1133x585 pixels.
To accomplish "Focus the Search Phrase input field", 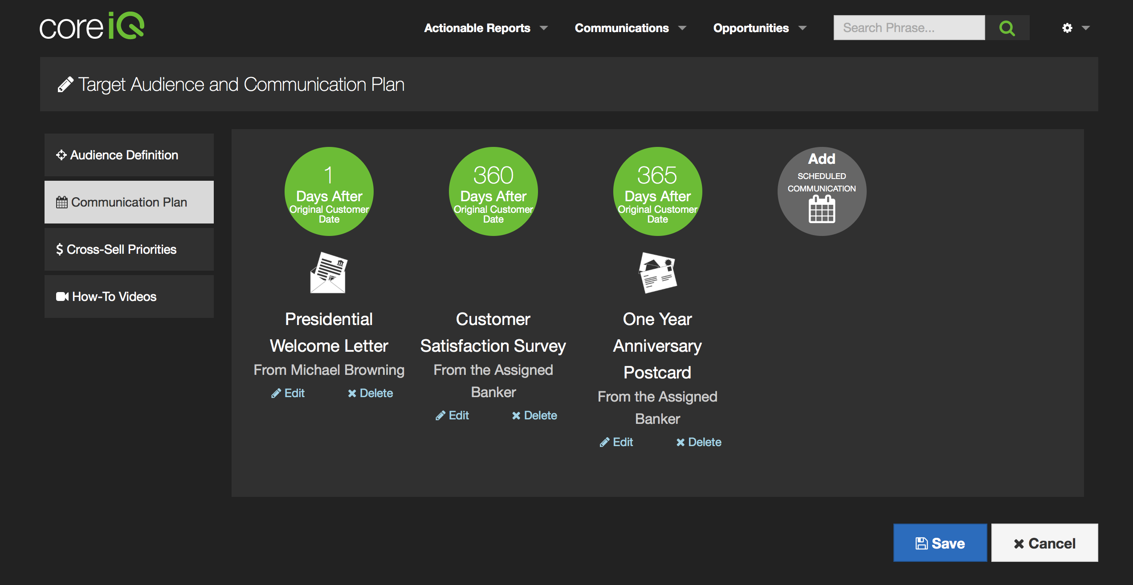I will coord(909,28).
